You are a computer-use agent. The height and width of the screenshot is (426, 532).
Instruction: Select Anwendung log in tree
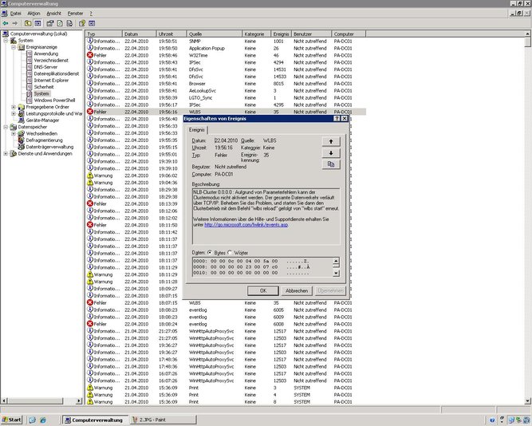[x=45, y=53]
